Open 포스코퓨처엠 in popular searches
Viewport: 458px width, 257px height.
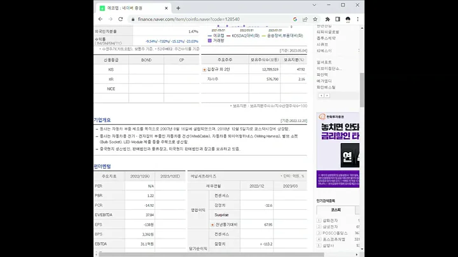(333, 239)
